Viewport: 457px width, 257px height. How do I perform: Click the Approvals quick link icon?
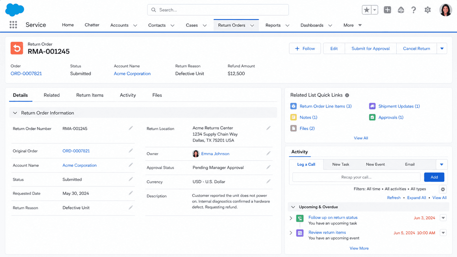pyautogui.click(x=372, y=117)
